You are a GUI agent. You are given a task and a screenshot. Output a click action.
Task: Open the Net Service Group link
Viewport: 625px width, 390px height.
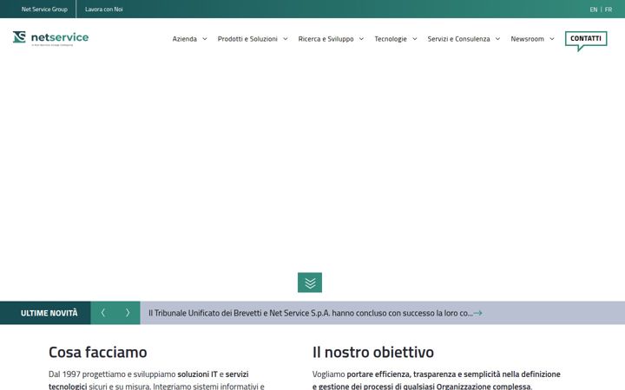pos(44,10)
